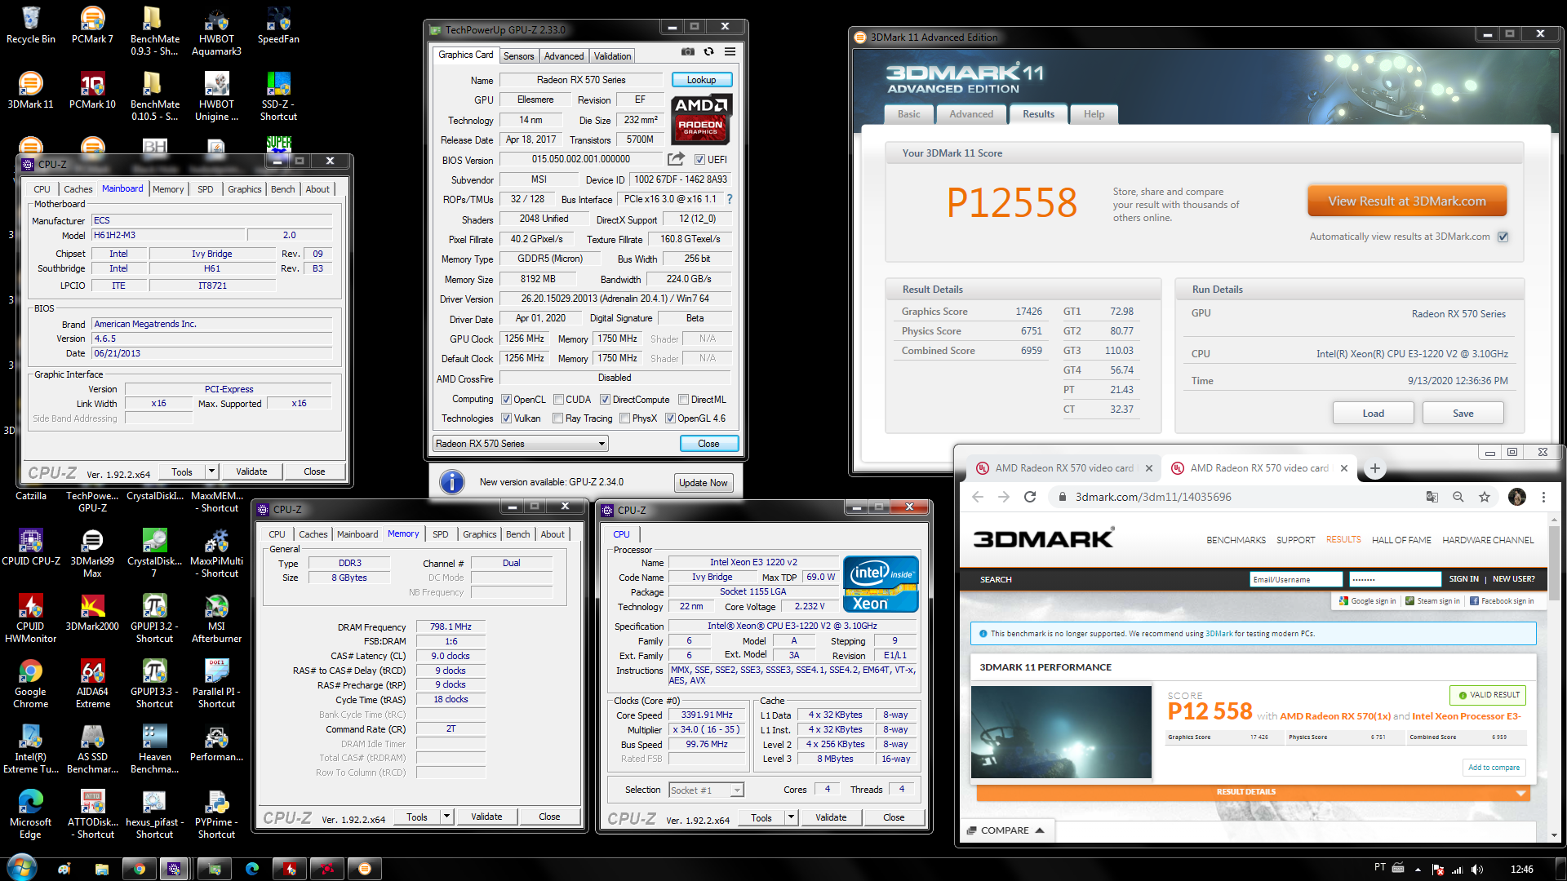Open SpeedFan desktop icon
1567x881 pixels.
click(x=278, y=25)
